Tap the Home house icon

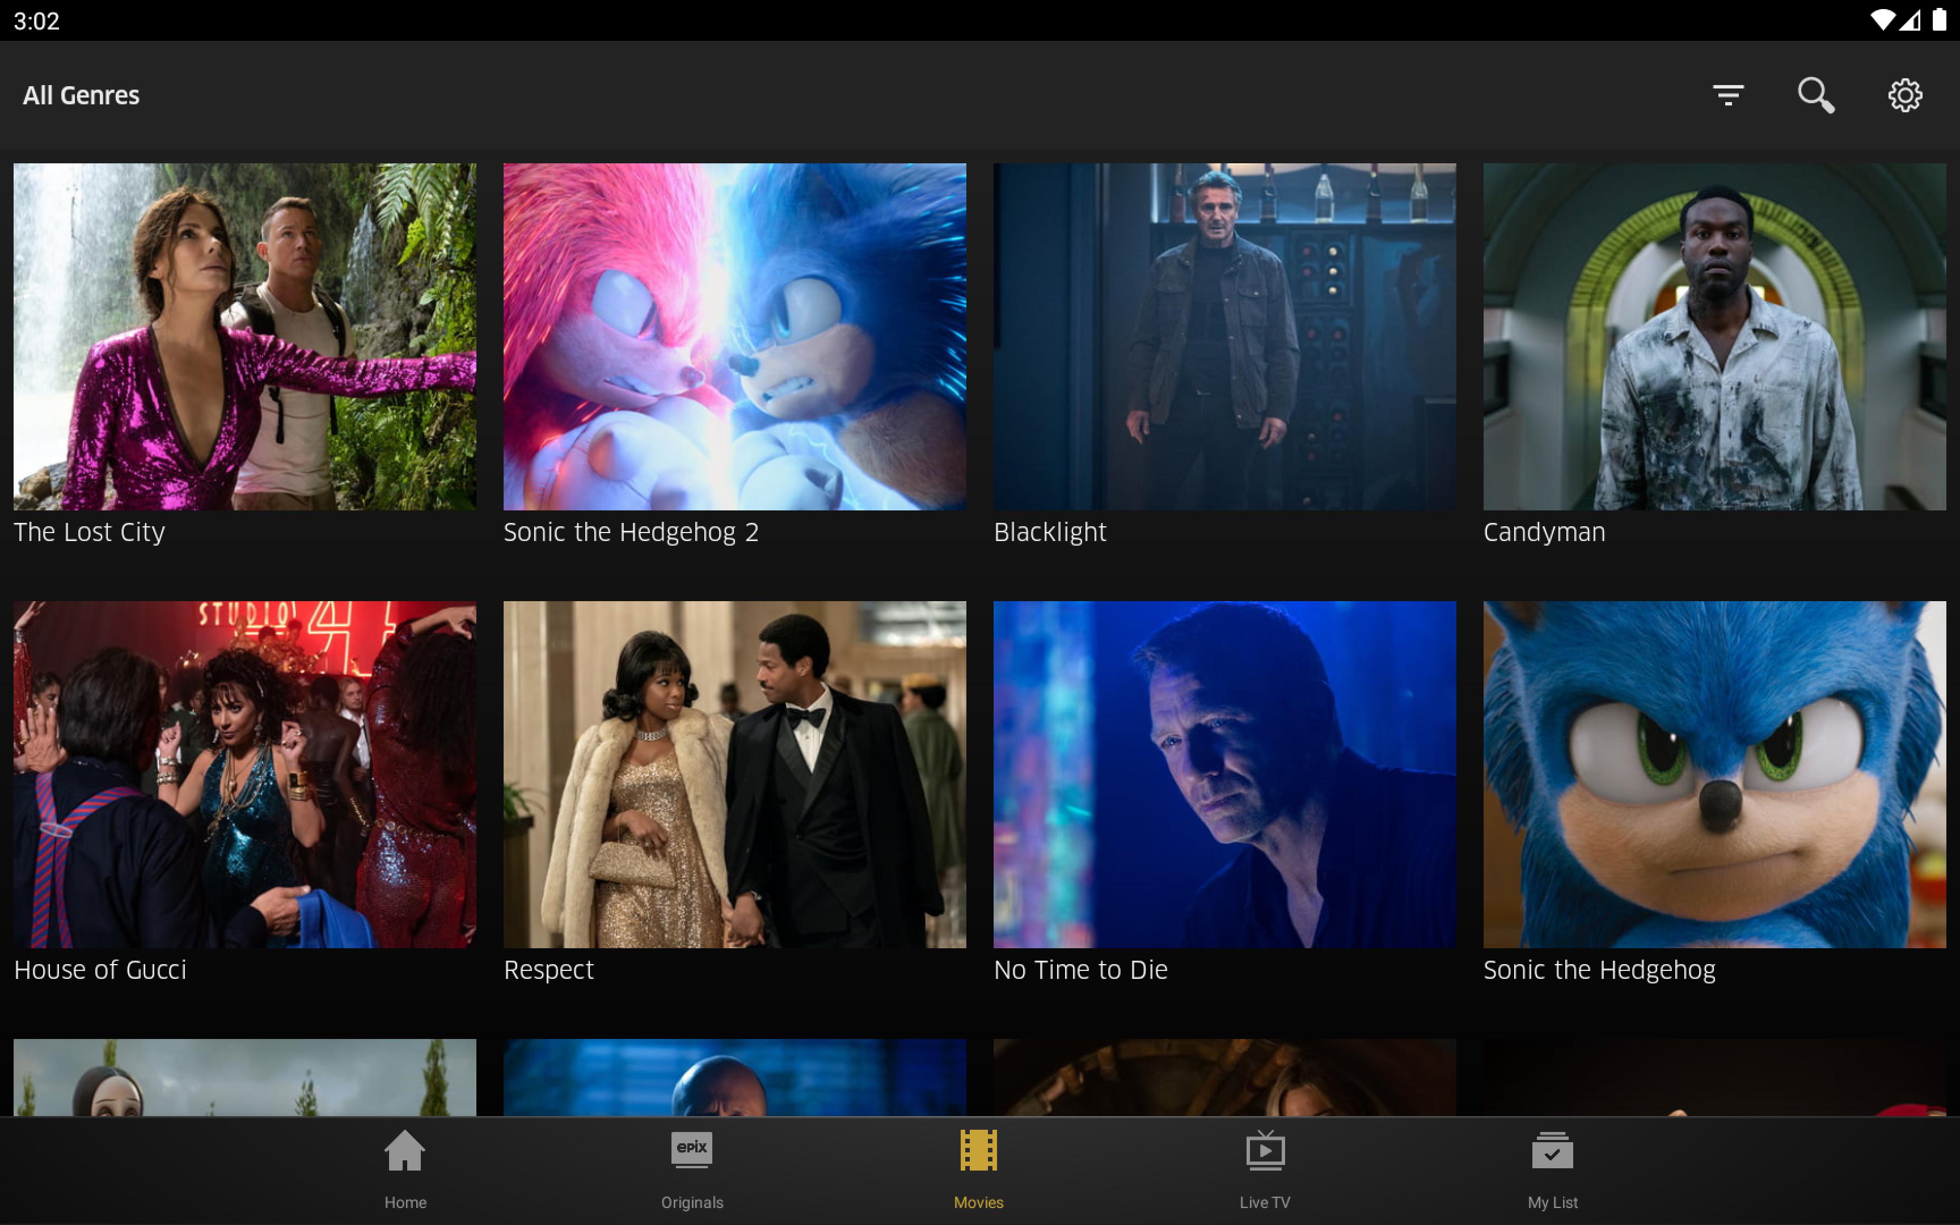(x=405, y=1151)
